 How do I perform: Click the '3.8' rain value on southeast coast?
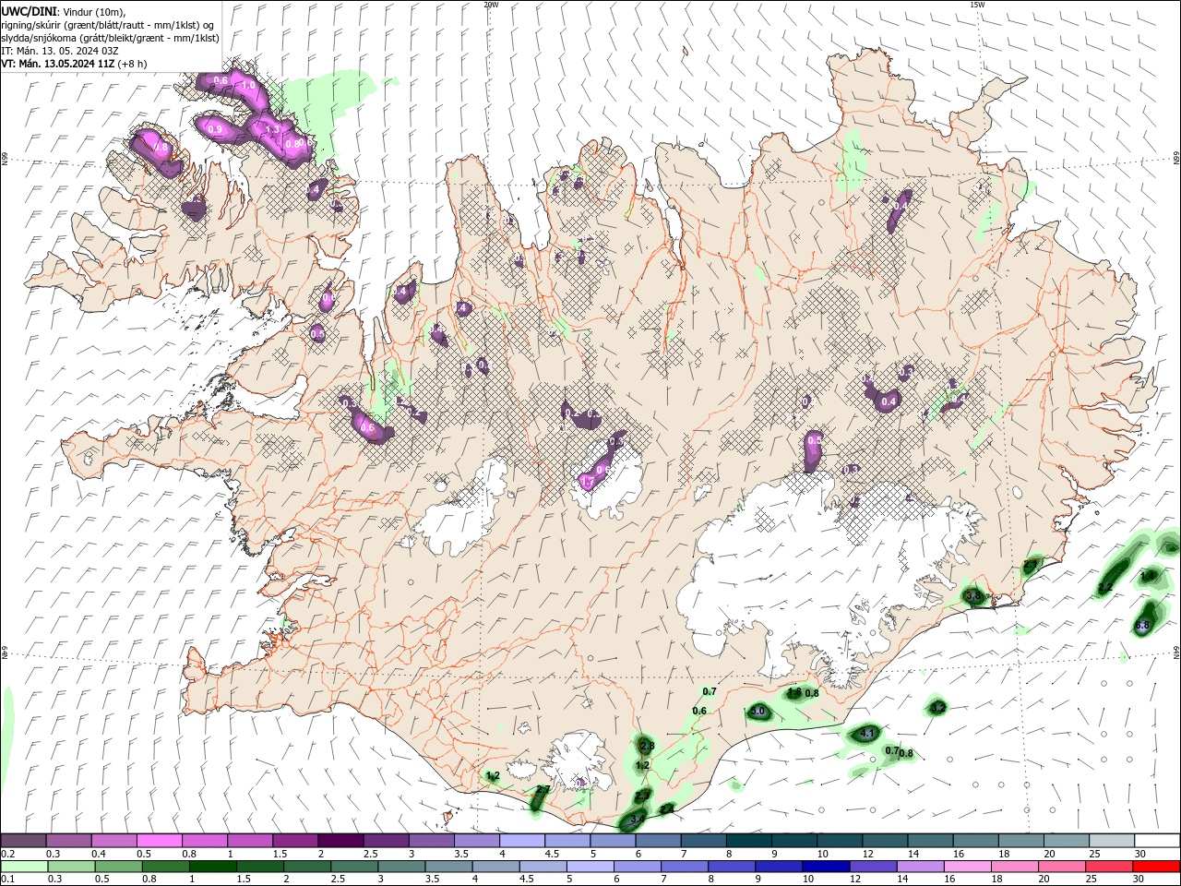click(x=973, y=596)
